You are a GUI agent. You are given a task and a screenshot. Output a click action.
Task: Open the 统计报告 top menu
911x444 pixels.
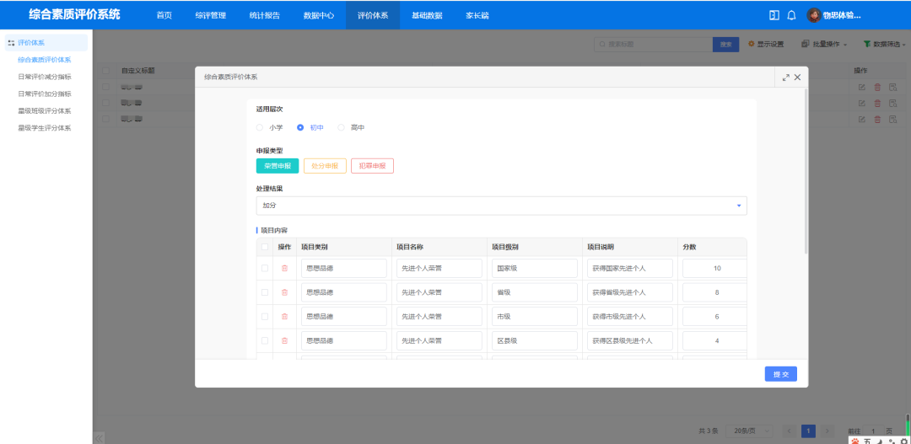pos(265,15)
